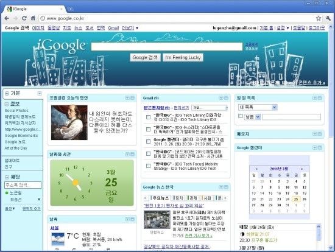Open the news article thumbnail image

click(x=157, y=220)
